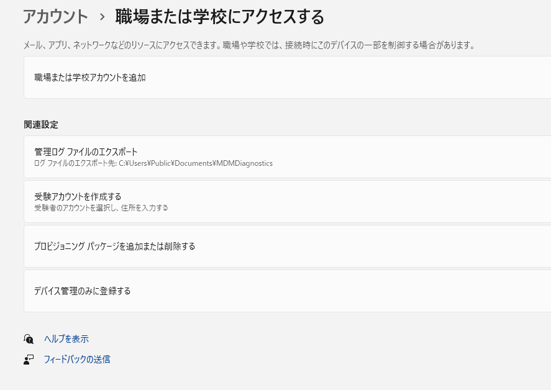Open 受験アカウントを作成する card
Image resolution: width=551 pixels, height=390 pixels.
point(288,202)
